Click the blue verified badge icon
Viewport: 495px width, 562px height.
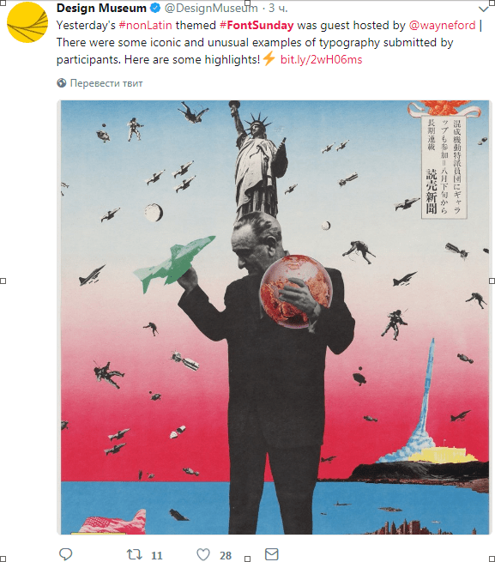[154, 8]
